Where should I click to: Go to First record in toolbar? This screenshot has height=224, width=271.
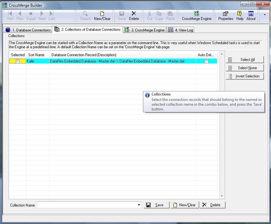tap(10, 16)
